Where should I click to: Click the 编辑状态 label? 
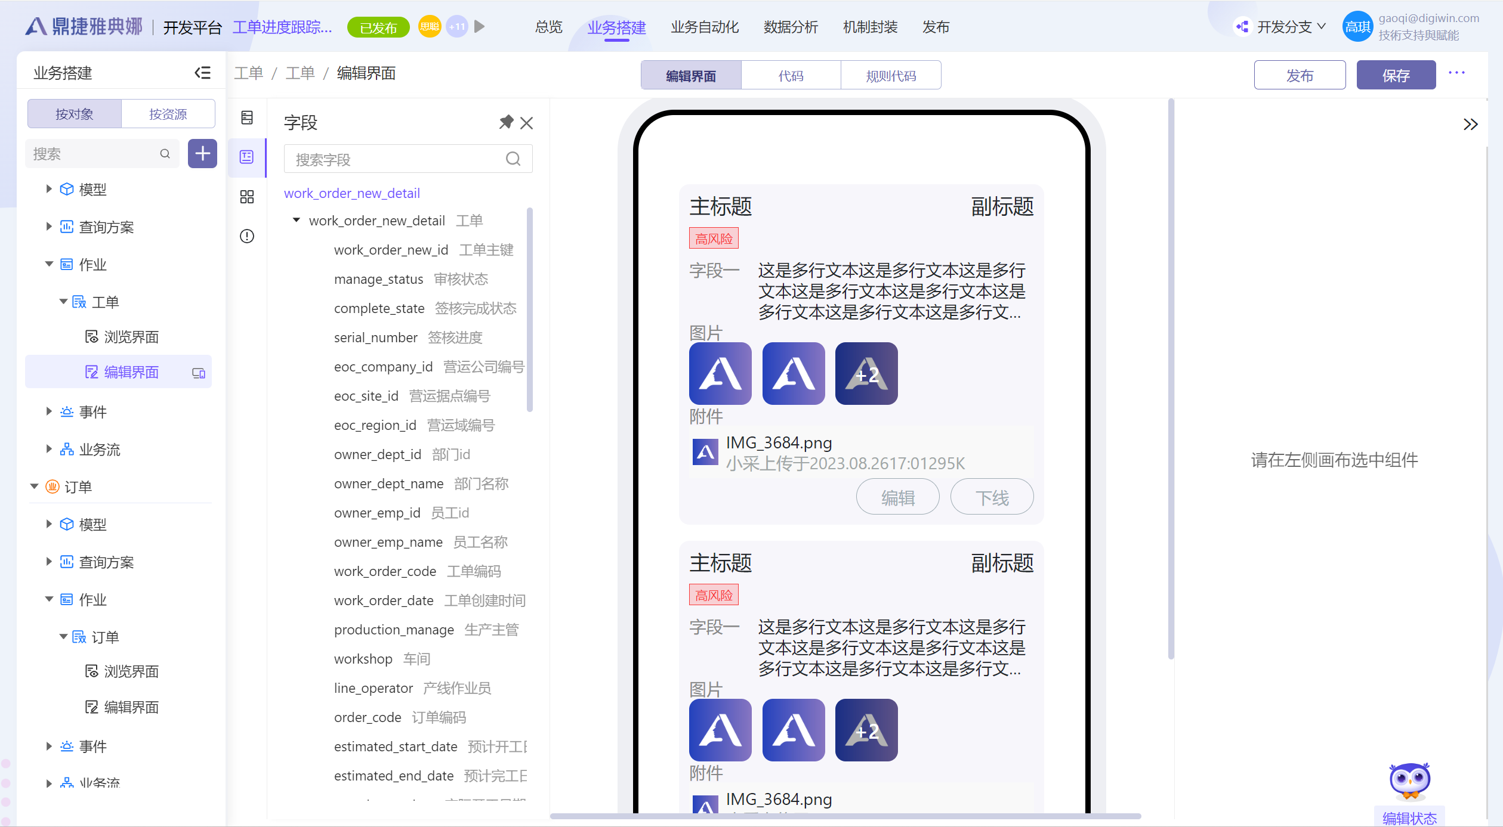[1409, 818]
